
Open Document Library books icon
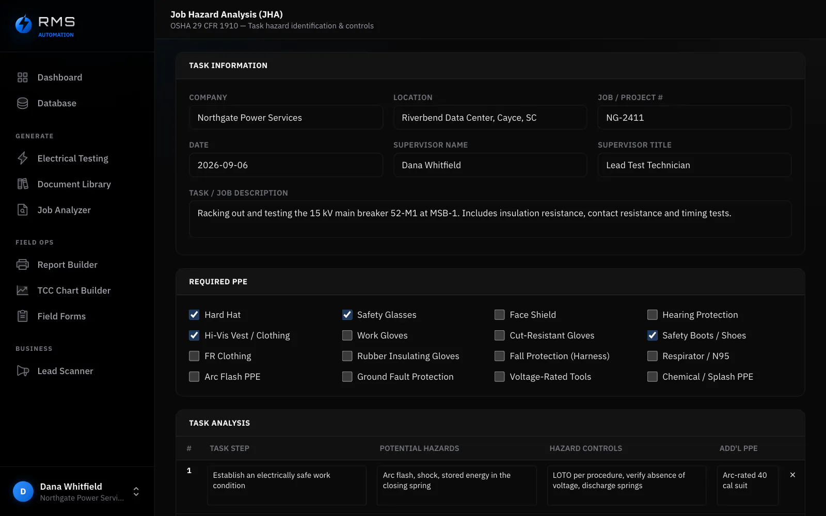point(22,184)
